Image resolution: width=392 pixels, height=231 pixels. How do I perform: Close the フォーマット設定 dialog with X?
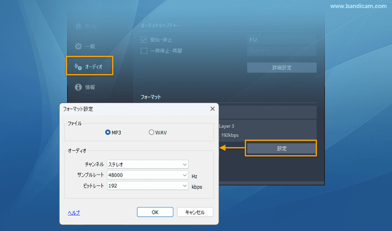pos(213,109)
